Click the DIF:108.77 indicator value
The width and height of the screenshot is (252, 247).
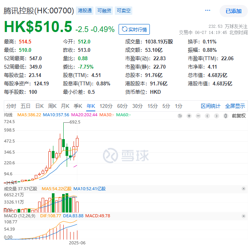point(51,216)
